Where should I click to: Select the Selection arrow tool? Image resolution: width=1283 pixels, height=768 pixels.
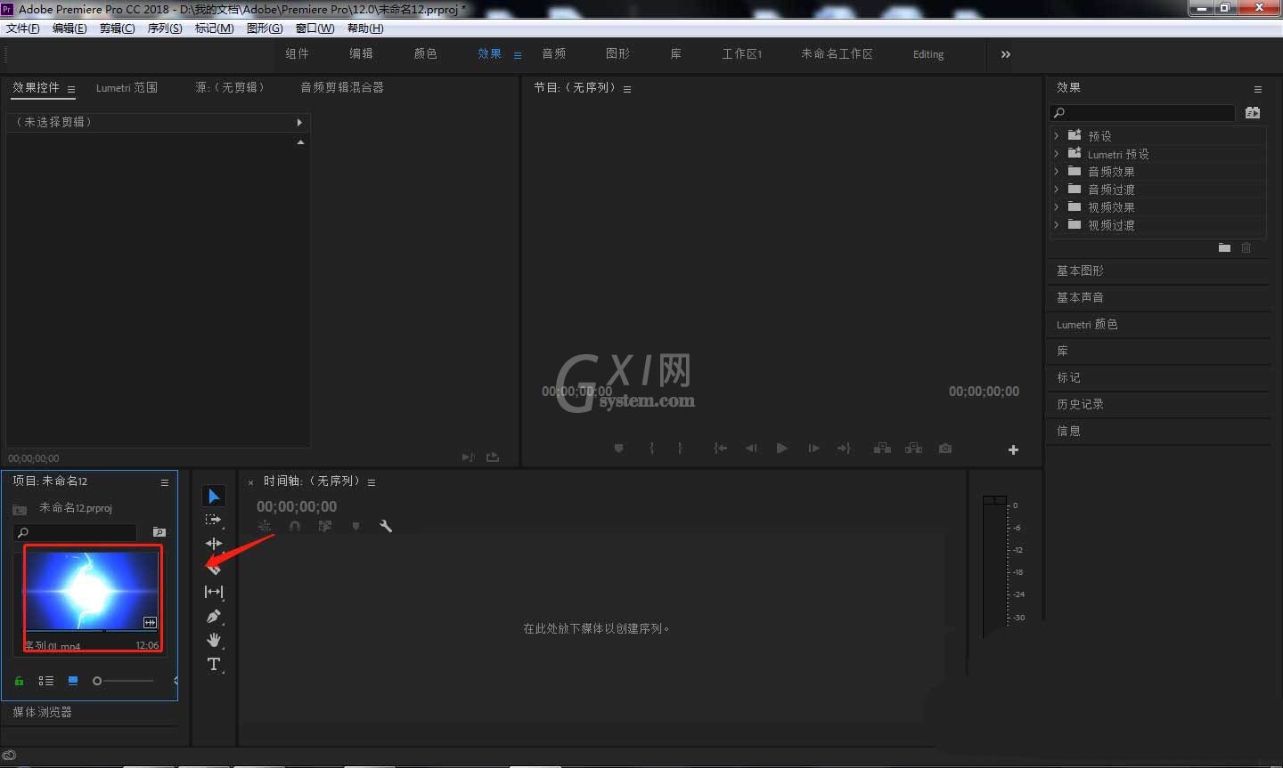(214, 496)
